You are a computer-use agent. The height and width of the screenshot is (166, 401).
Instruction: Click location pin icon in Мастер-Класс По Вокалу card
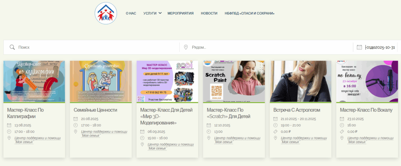[342, 138]
